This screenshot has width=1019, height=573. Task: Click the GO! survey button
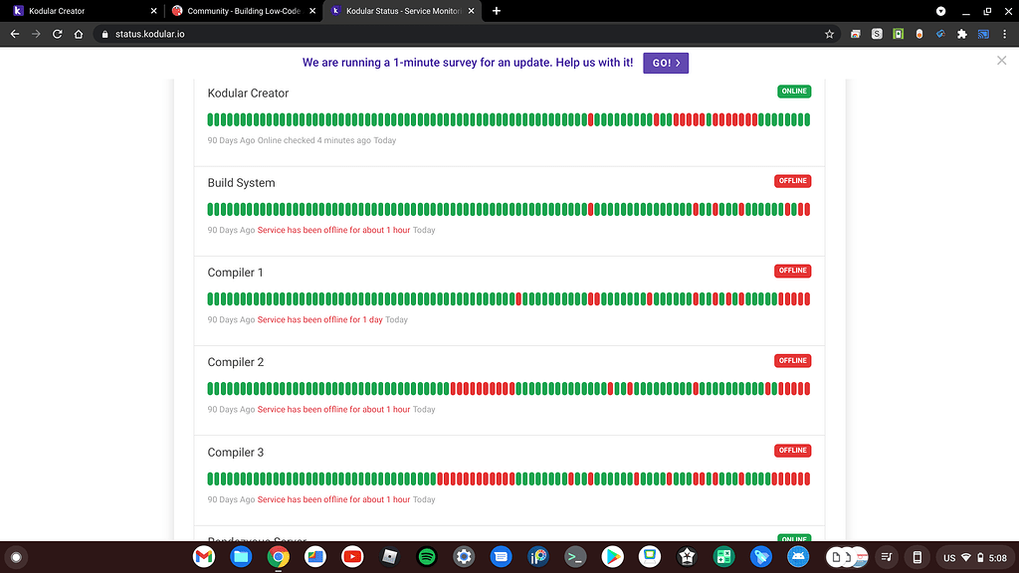[665, 62]
